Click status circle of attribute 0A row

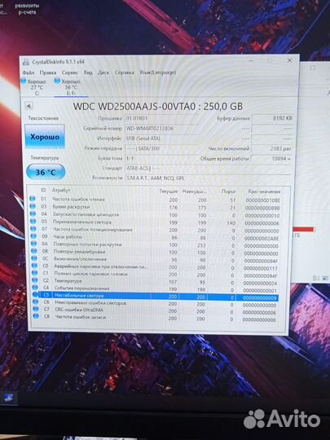pyautogui.click(x=33, y=244)
